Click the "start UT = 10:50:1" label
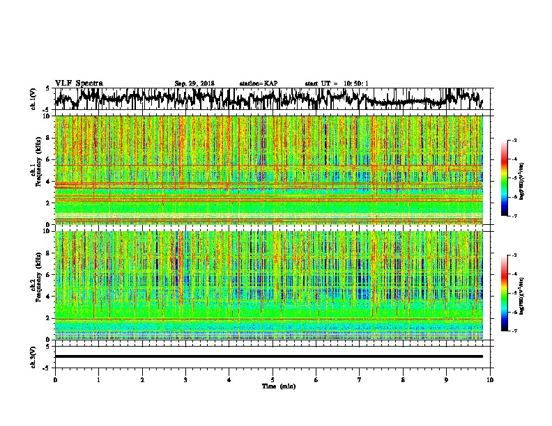 337,84
